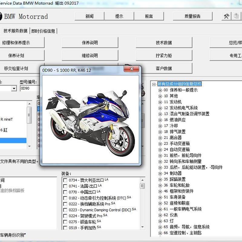Image resolution: width=242 pixels, height=242 pixels.
Task: Select 61 一般车辆电气系统 tree item
Action: (x=183, y=209)
